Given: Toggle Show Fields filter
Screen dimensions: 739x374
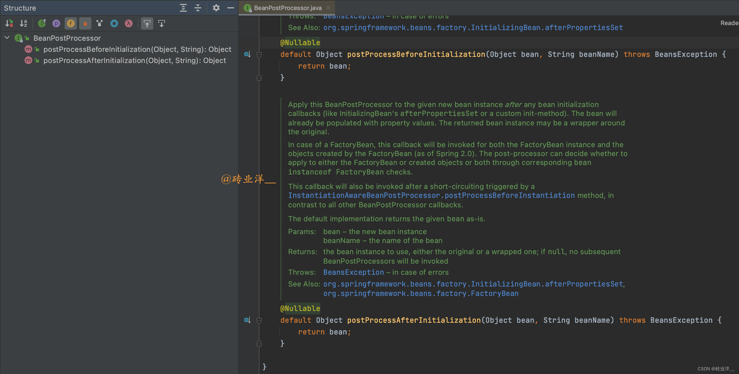Looking at the screenshot, I should 71,23.
